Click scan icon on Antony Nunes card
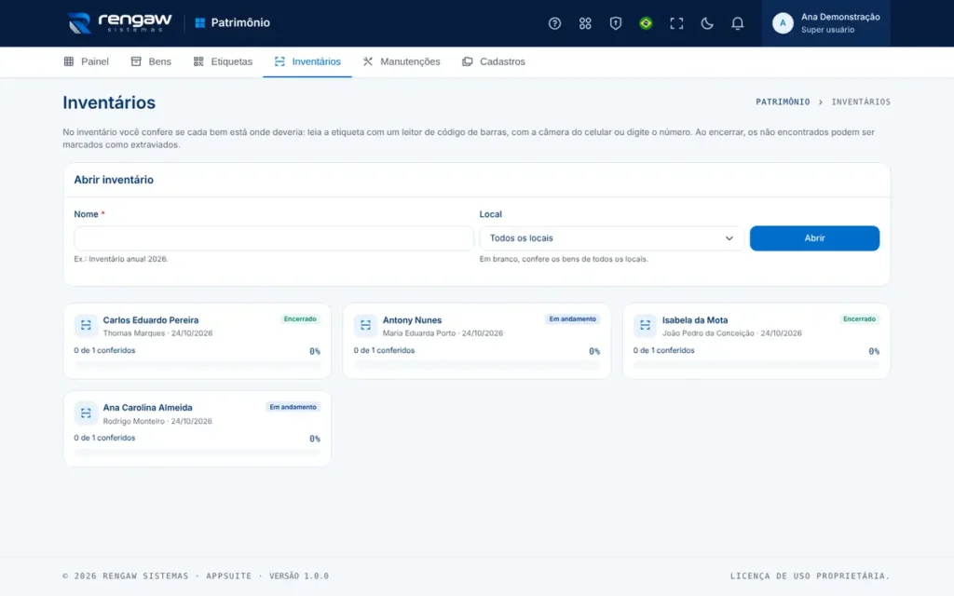The image size is (954, 596). pyautogui.click(x=365, y=325)
